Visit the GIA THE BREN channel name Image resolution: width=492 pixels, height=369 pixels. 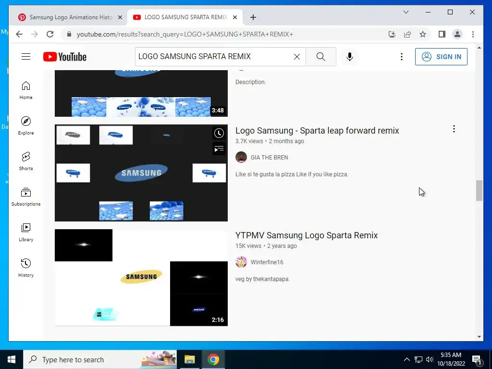tap(269, 158)
